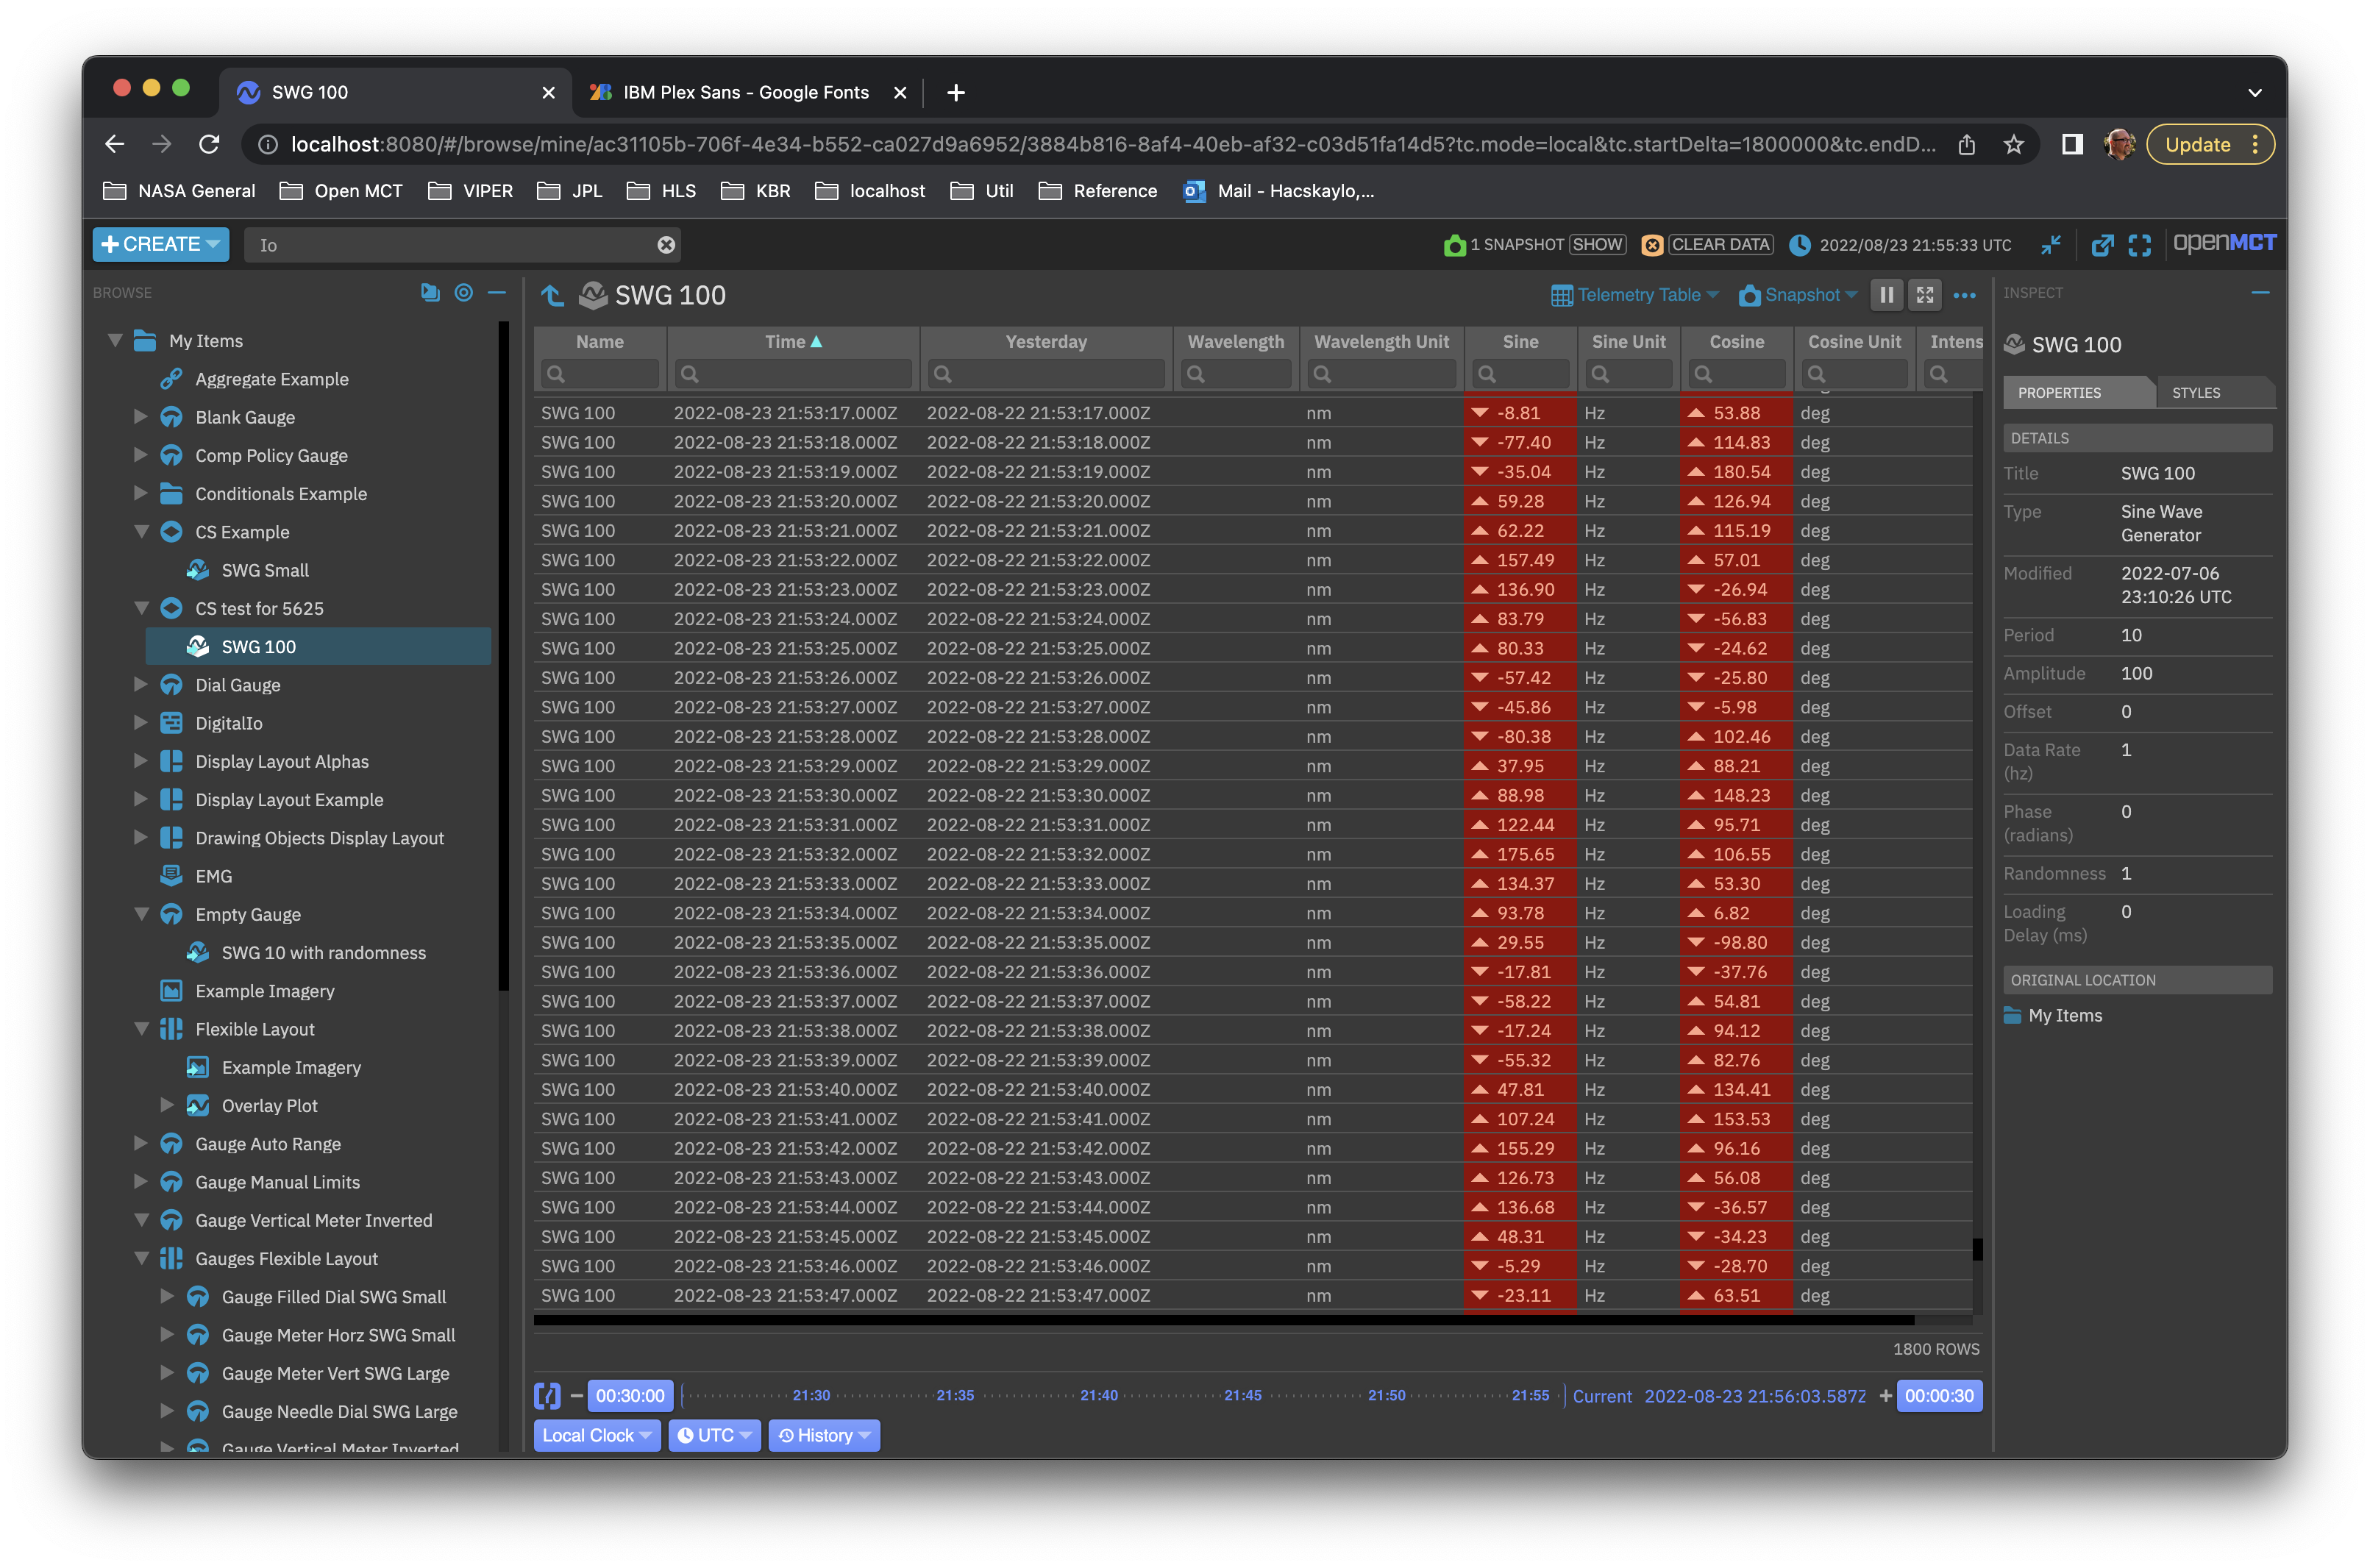Expand the telemetry view to full screen
This screenshot has height=1568, width=2370.
[x=1925, y=294]
